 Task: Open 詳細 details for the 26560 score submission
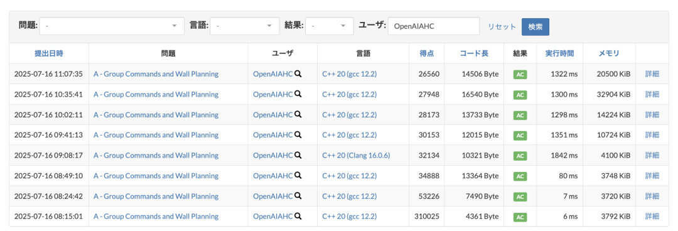pos(652,74)
